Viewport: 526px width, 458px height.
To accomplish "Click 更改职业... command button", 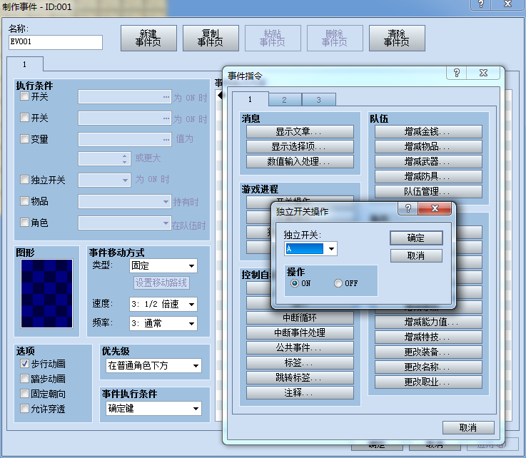I will click(x=428, y=382).
